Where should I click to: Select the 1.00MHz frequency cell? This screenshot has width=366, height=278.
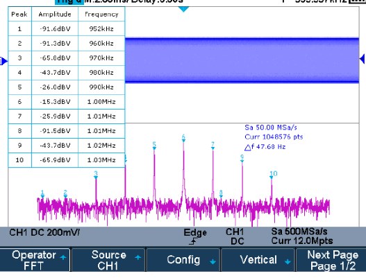coord(101,102)
